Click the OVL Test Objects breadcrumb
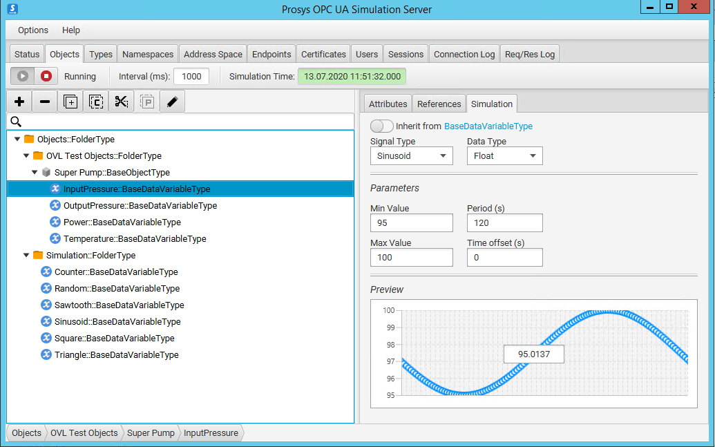Viewport: 715px width, 447px height. coord(84,433)
